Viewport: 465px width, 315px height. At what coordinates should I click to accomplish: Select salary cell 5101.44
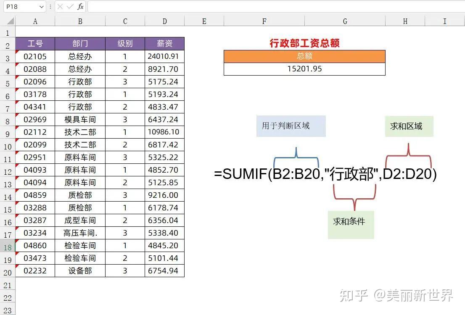164,258
